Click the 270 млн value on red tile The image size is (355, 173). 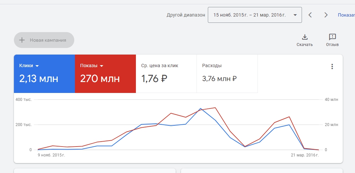100,79
